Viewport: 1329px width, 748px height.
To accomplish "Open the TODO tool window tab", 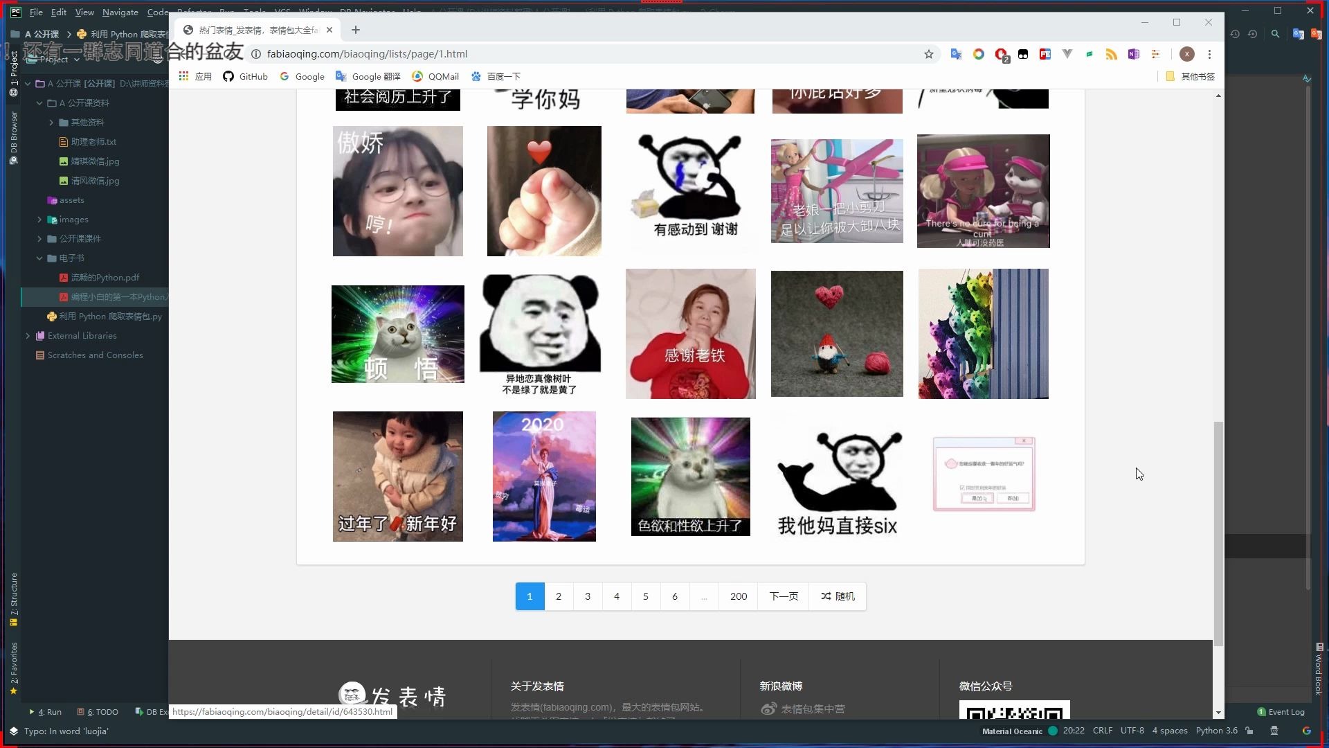I will pos(98,711).
